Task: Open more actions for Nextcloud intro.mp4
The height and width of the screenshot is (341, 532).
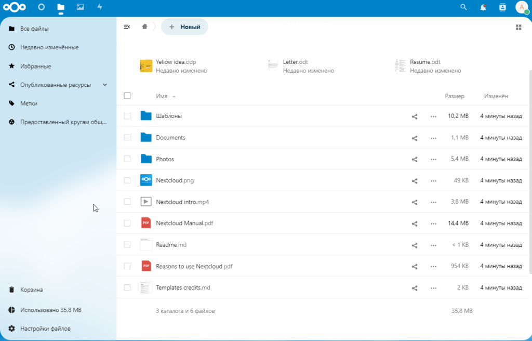Action: [x=434, y=202]
